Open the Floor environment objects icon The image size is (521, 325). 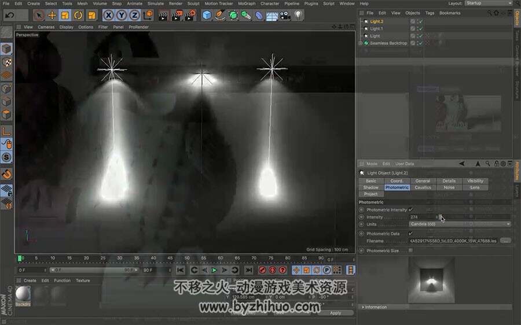272,16
